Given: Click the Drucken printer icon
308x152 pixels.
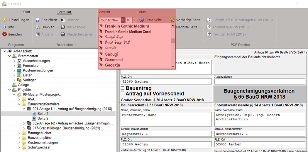Looking at the screenshot, I should click(x=38, y=27).
